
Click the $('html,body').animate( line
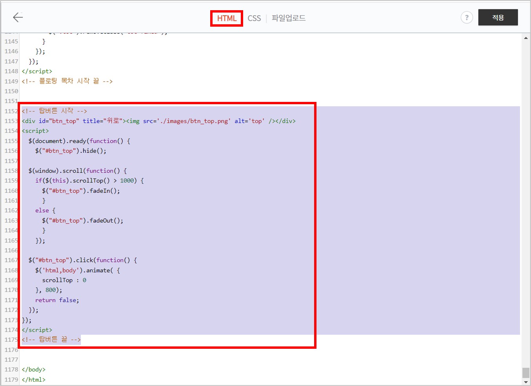78,270
